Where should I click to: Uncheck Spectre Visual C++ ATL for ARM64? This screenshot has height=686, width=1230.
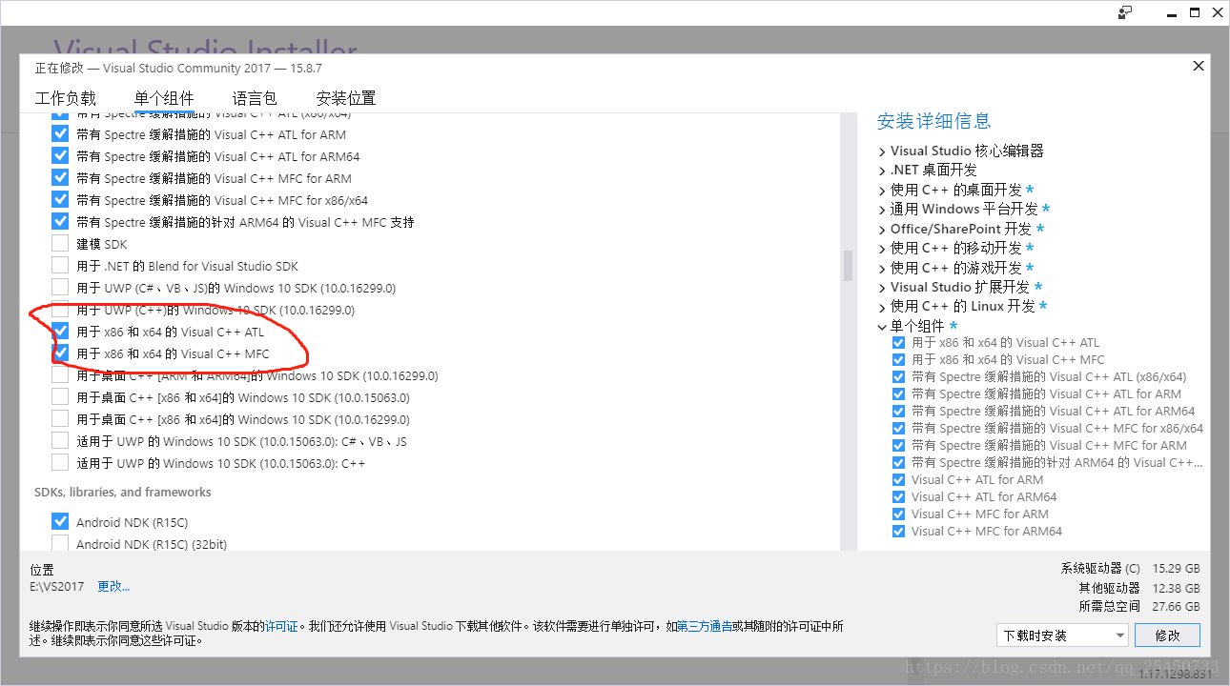60,156
